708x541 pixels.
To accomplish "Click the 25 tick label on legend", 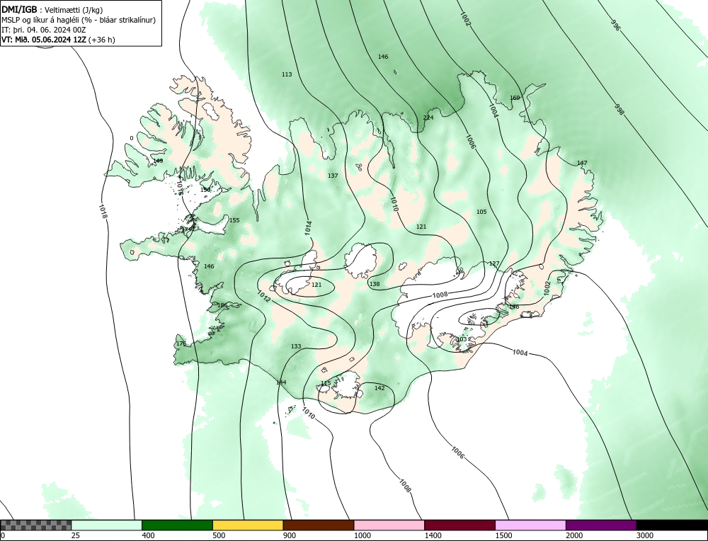I will click(76, 535).
